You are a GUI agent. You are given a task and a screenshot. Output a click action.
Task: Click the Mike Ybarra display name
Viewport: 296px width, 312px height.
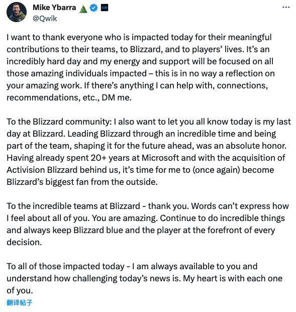point(54,8)
